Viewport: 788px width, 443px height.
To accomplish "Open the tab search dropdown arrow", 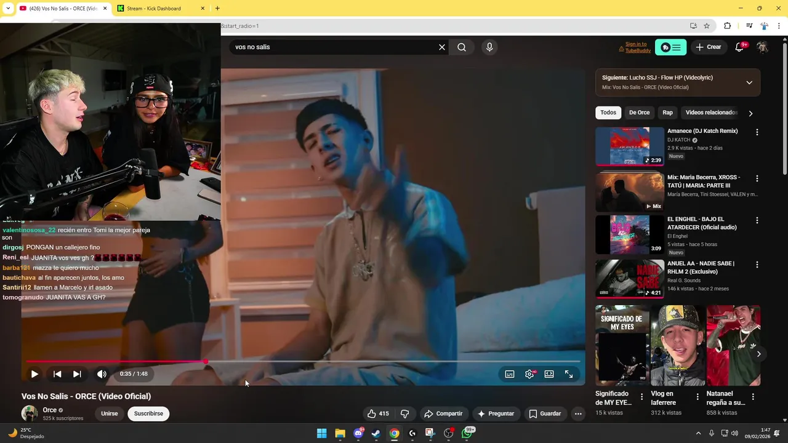I will [x=8, y=8].
